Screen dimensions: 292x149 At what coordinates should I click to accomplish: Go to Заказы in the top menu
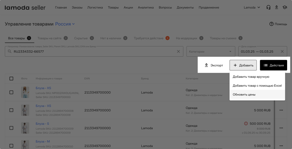tap(77, 7)
